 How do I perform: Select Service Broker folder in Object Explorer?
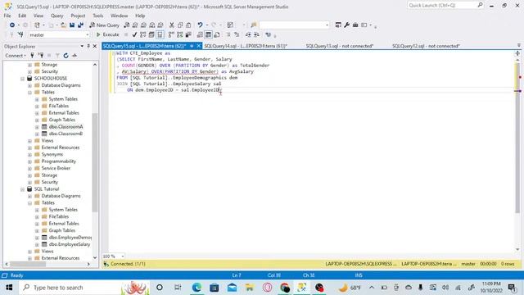56,168
